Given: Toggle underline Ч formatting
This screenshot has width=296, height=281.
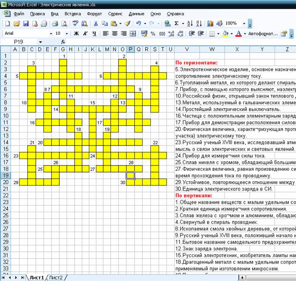Looking at the screenshot, I should click(94, 34).
